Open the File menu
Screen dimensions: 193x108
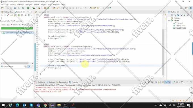click(x=2, y=5)
